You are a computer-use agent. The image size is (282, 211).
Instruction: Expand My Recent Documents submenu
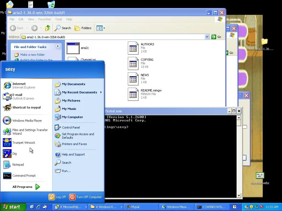tap(78, 92)
